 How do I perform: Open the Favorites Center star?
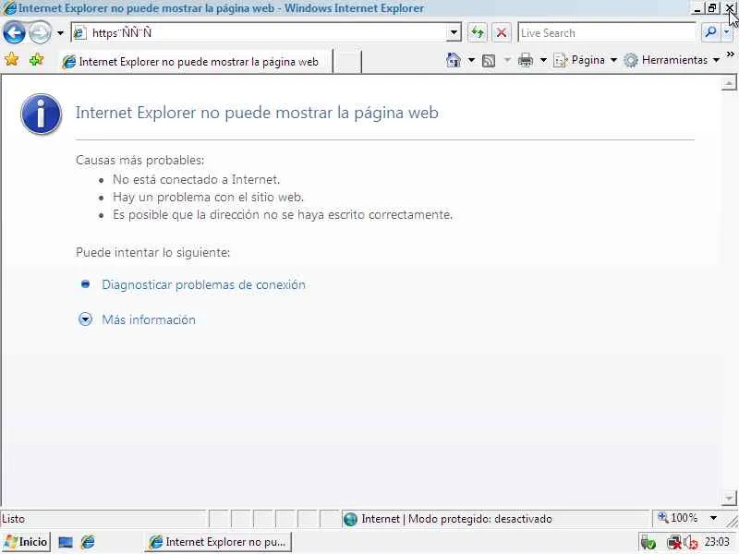pos(11,60)
